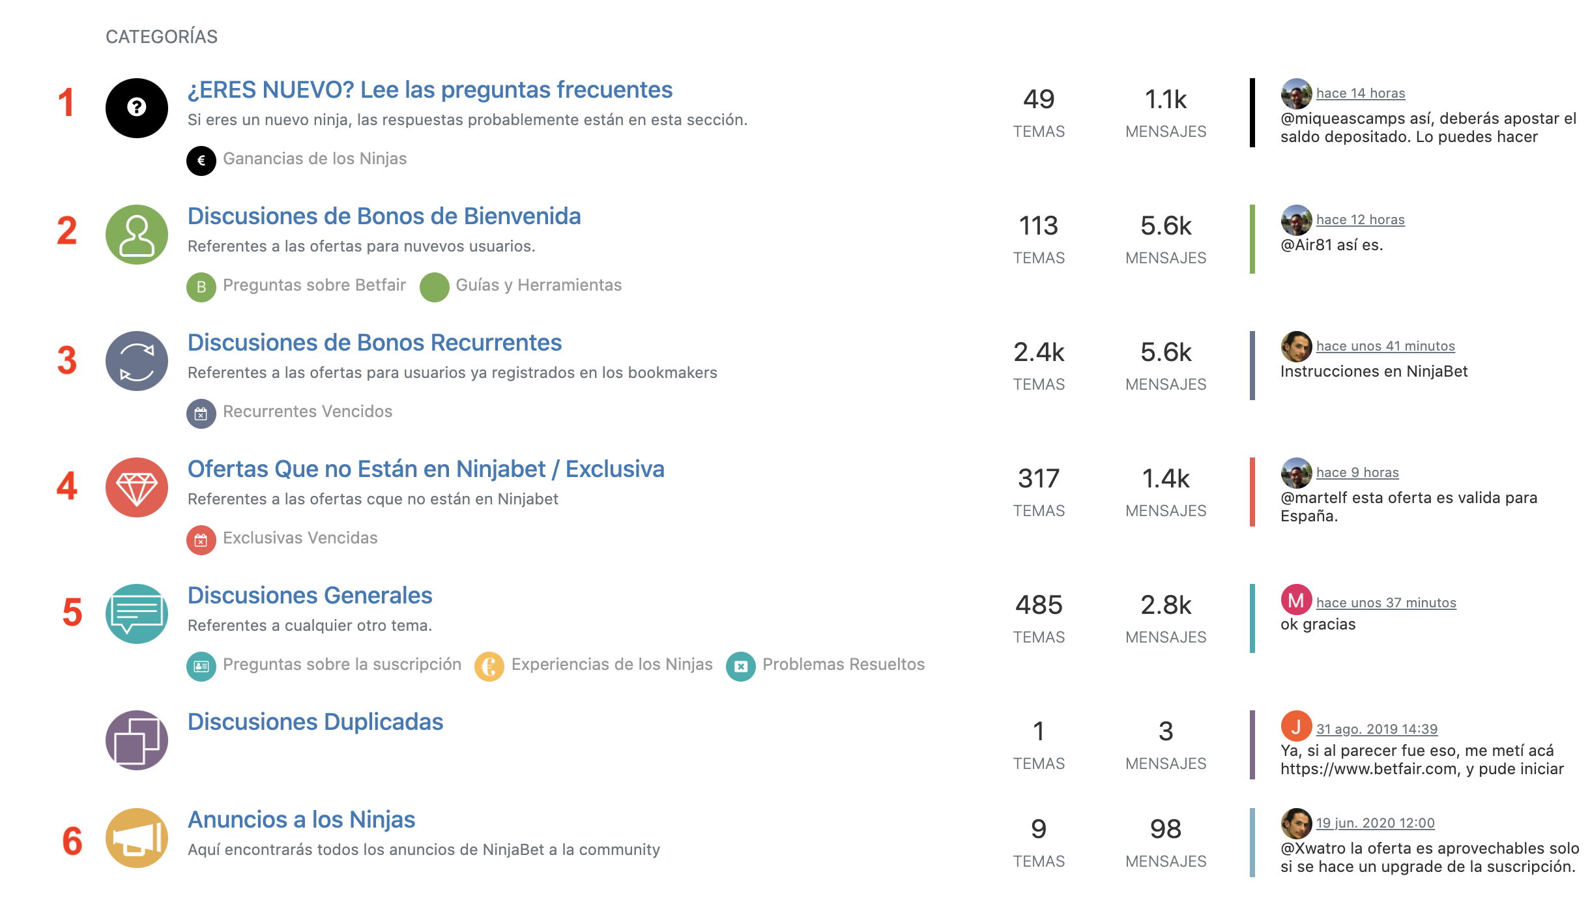This screenshot has width=1590, height=898.
Task: Open the Recurrentes Vencidos calendar icon
Action: pos(201,413)
